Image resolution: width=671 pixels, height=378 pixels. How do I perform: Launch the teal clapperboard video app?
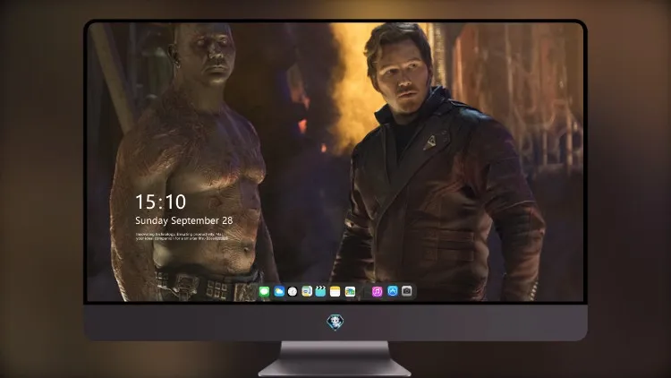(320, 292)
